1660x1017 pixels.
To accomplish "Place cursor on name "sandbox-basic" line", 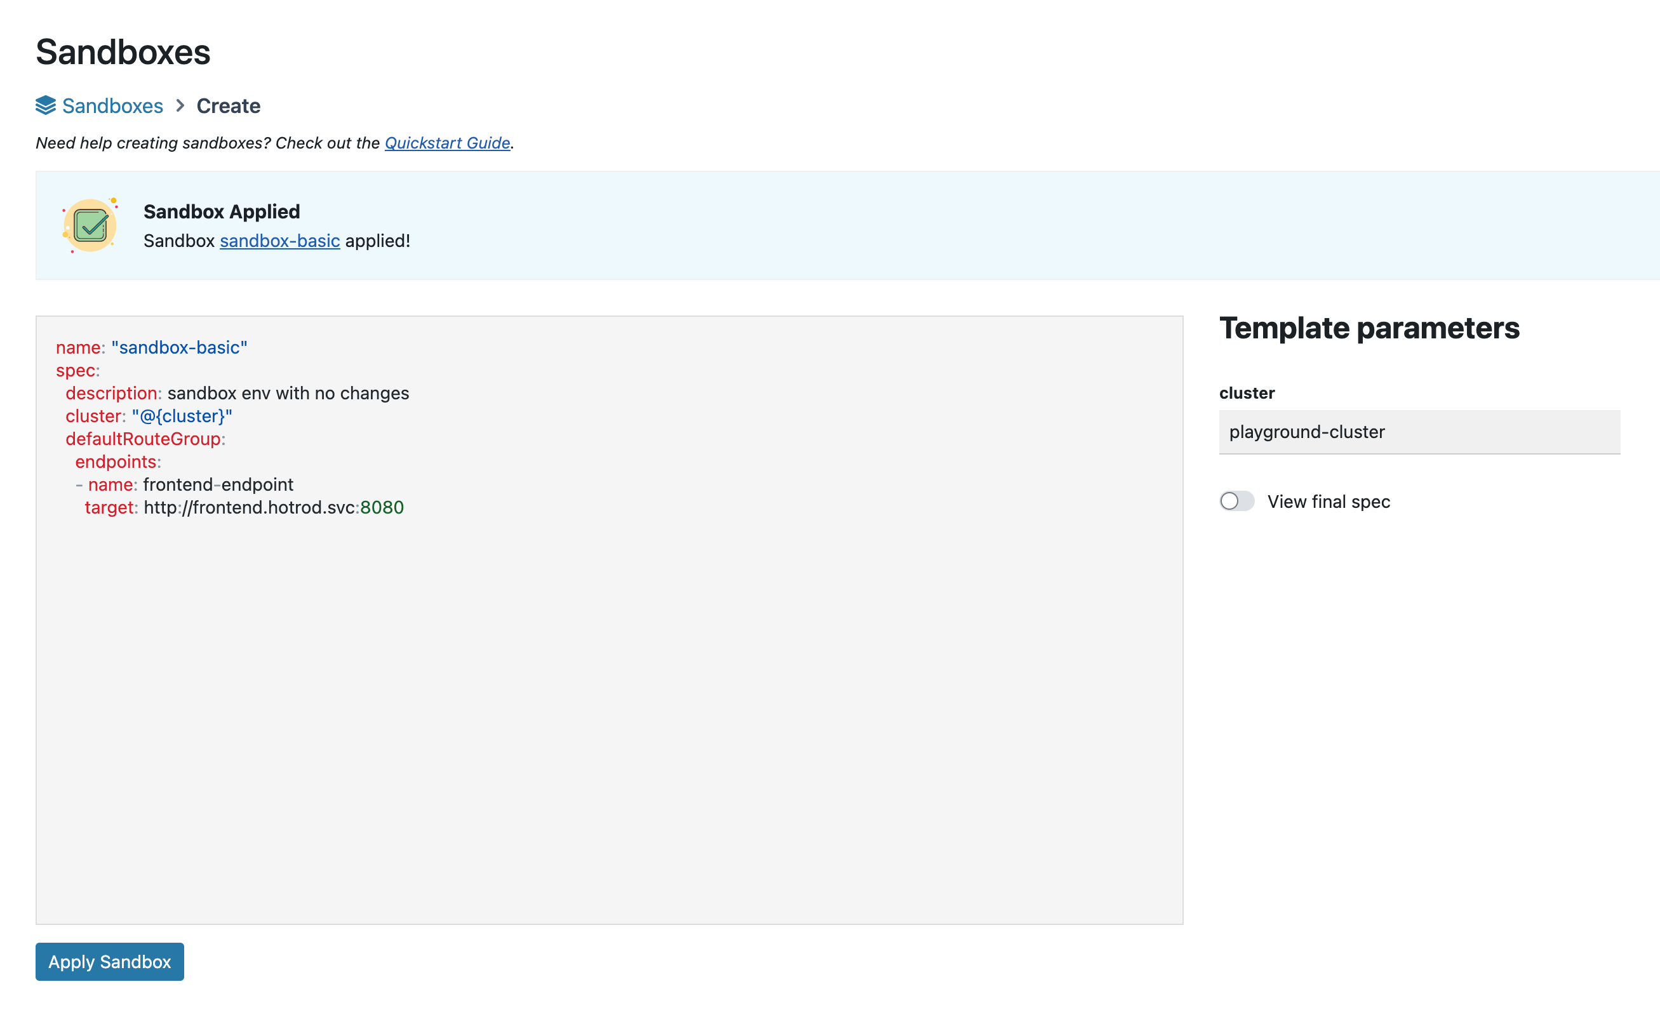I will tap(152, 347).
